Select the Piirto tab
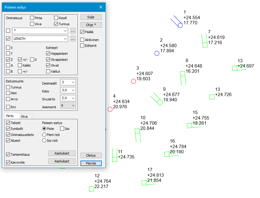The image size is (260, 198). (x=10, y=116)
